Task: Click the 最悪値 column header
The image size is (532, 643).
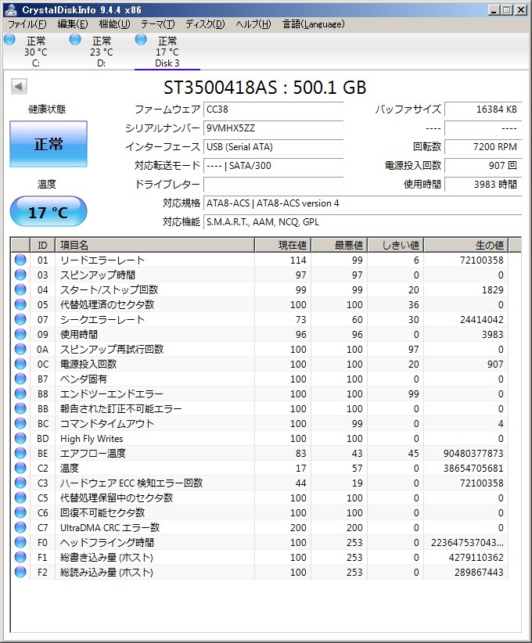Action: pyautogui.click(x=340, y=245)
